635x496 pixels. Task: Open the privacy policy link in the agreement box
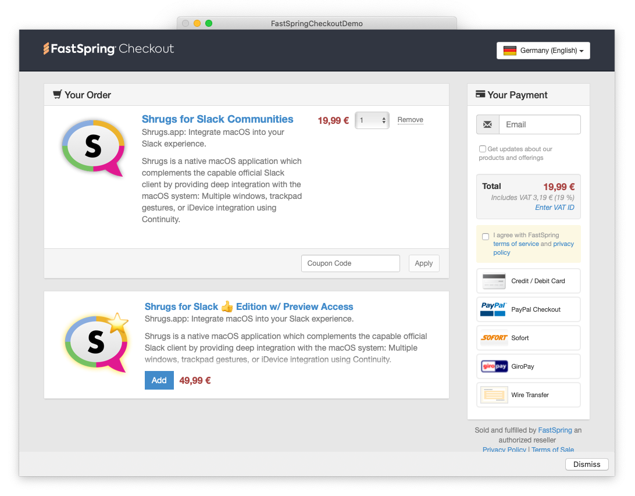pyautogui.click(x=563, y=244)
